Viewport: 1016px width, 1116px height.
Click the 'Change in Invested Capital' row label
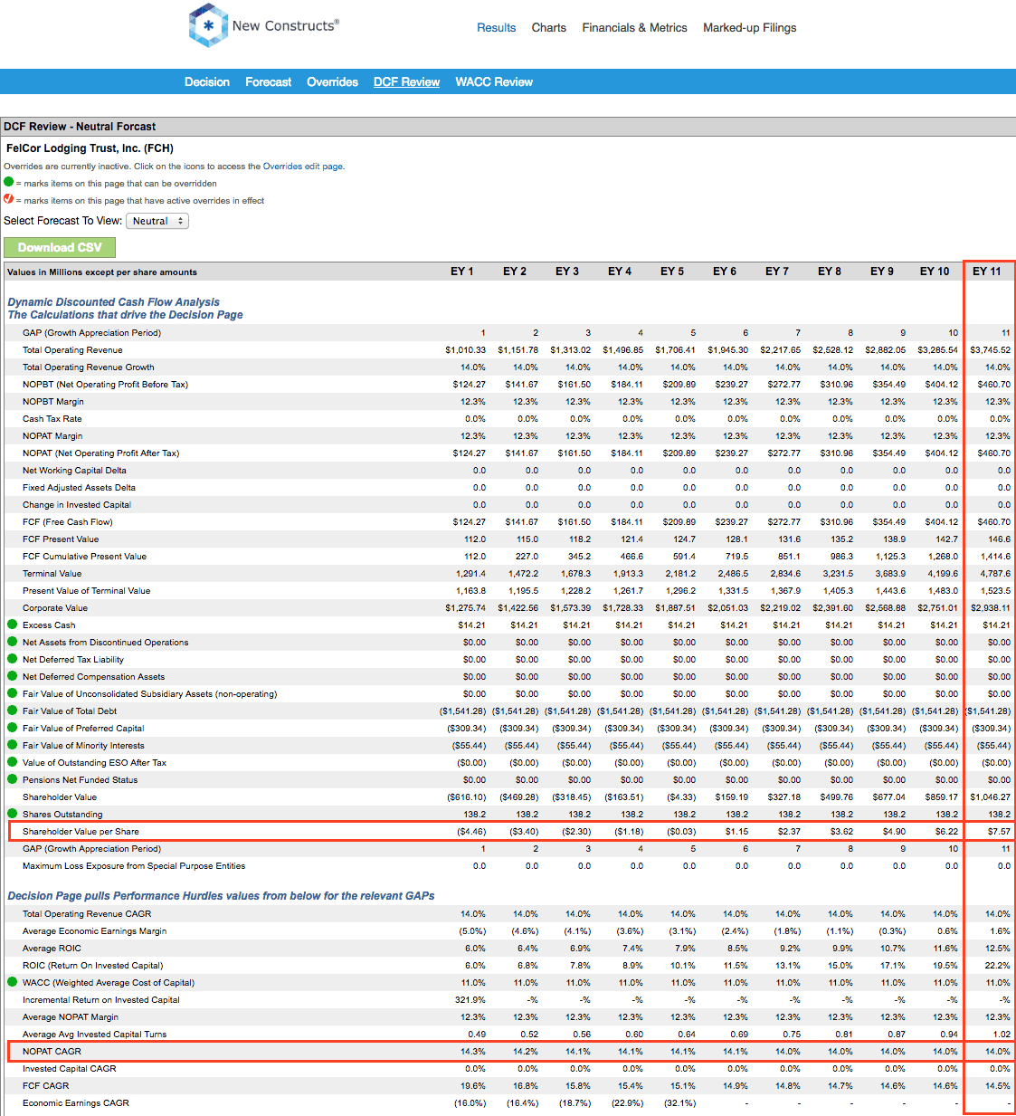click(77, 505)
